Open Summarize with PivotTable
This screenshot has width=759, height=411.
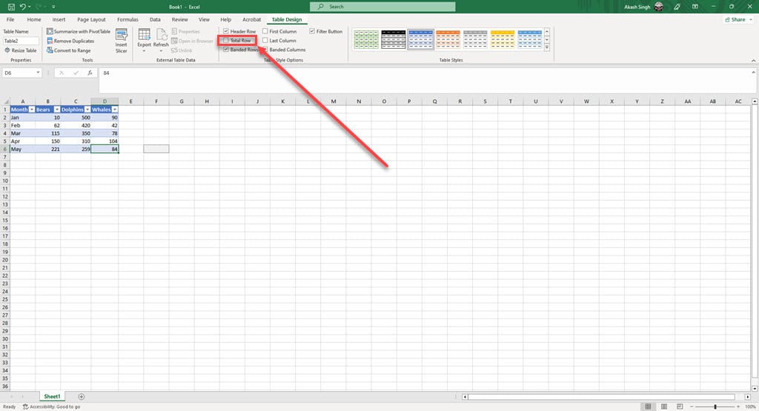click(x=79, y=31)
